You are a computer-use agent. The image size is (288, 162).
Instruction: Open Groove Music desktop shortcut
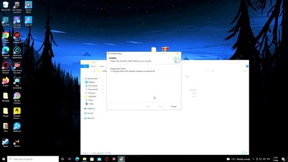[28, 7]
